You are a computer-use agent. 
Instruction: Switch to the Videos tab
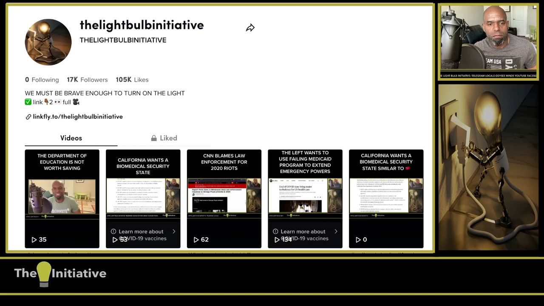[71, 138]
